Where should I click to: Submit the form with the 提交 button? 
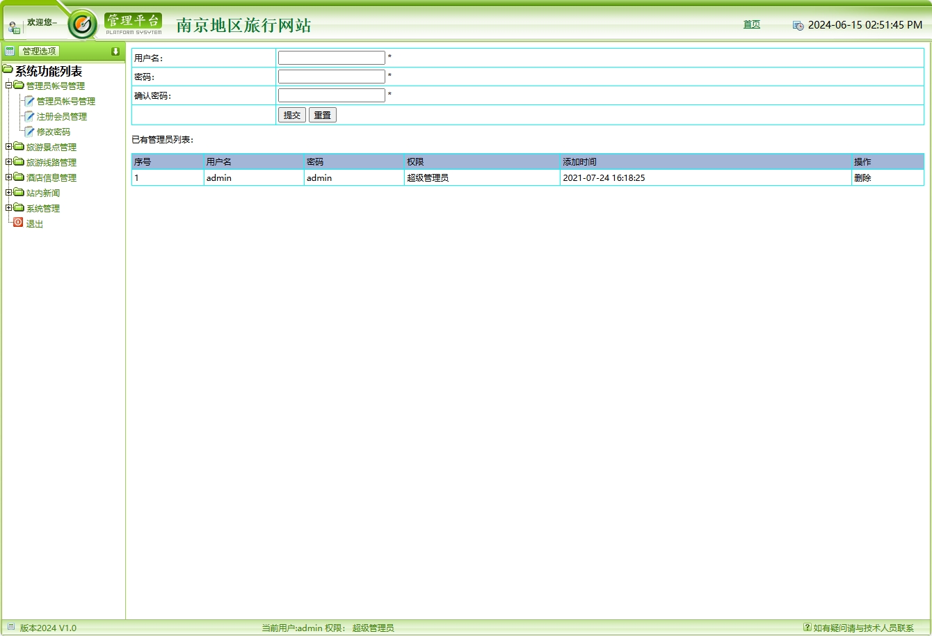292,116
